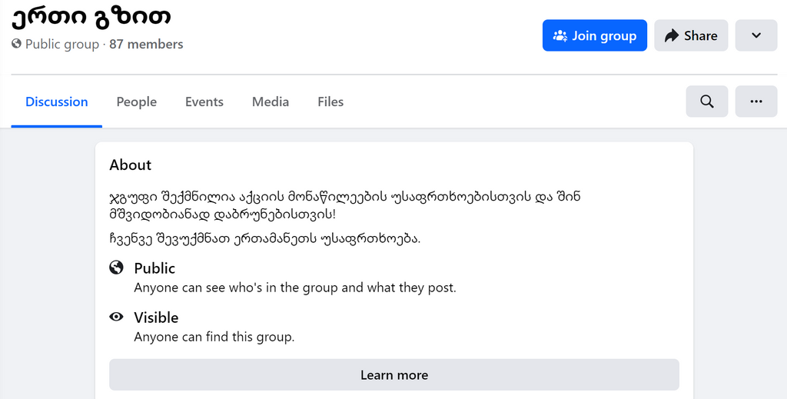This screenshot has height=399, width=787.
Task: Expand the chevron dropdown beside Share
Action: (x=755, y=35)
